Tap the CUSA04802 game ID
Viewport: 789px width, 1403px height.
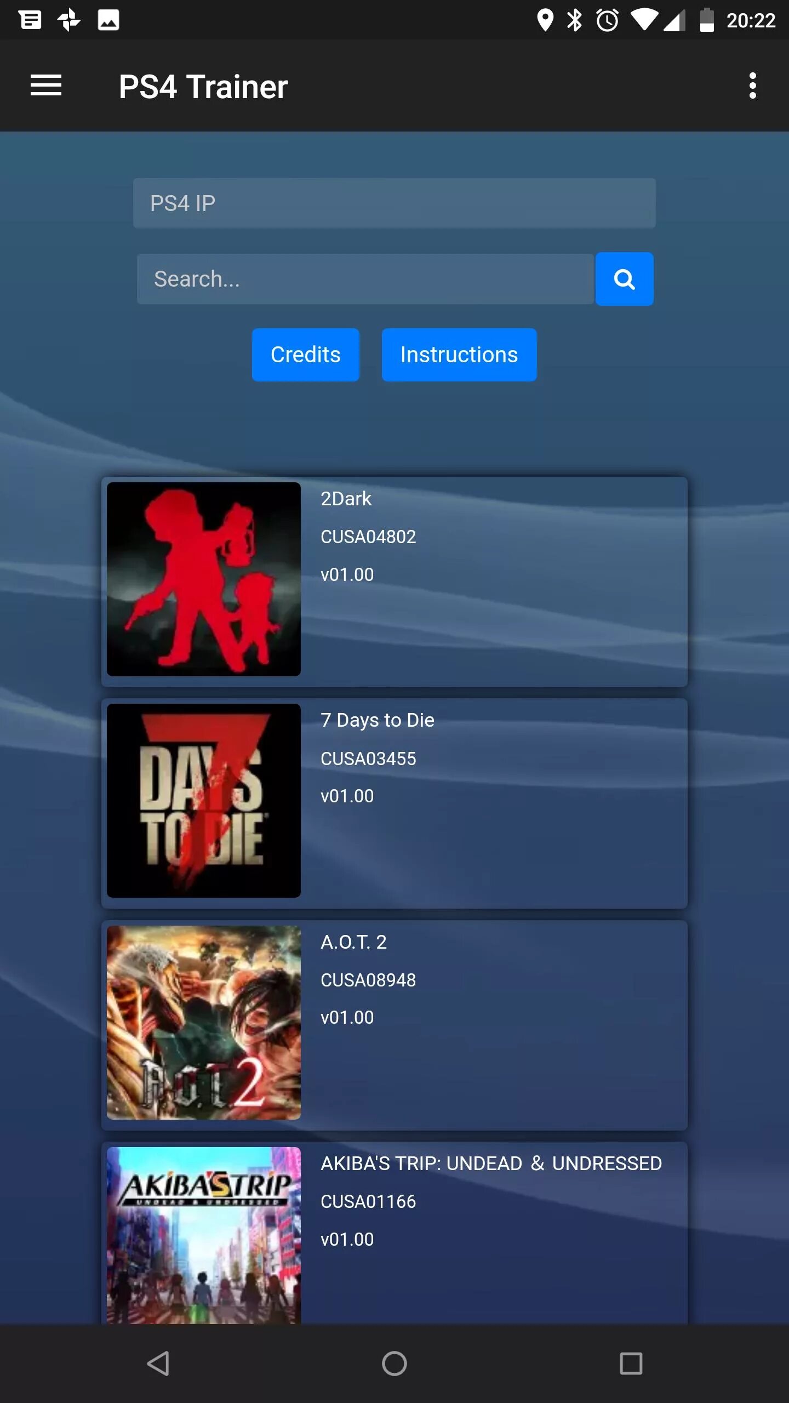click(x=368, y=537)
